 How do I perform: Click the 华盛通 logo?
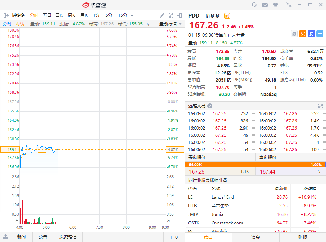click(94, 5)
